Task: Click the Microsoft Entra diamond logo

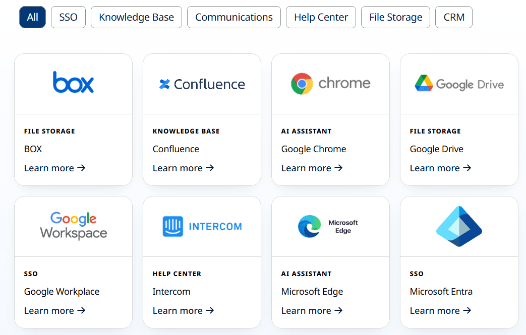Action: pos(459,227)
